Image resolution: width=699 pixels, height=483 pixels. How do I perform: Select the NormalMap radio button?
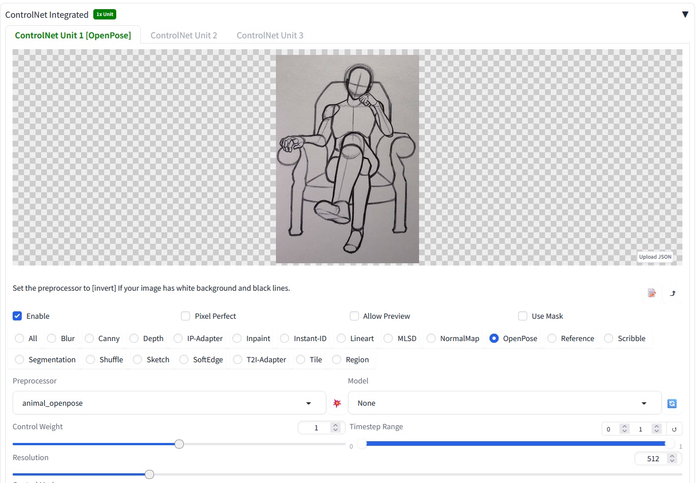pyautogui.click(x=431, y=338)
